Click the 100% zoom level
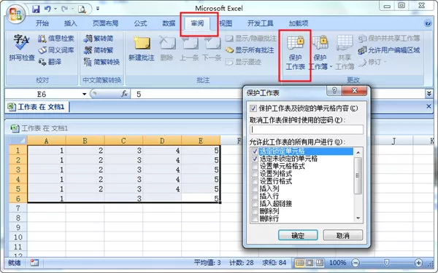The image size is (438, 273). (x=337, y=263)
